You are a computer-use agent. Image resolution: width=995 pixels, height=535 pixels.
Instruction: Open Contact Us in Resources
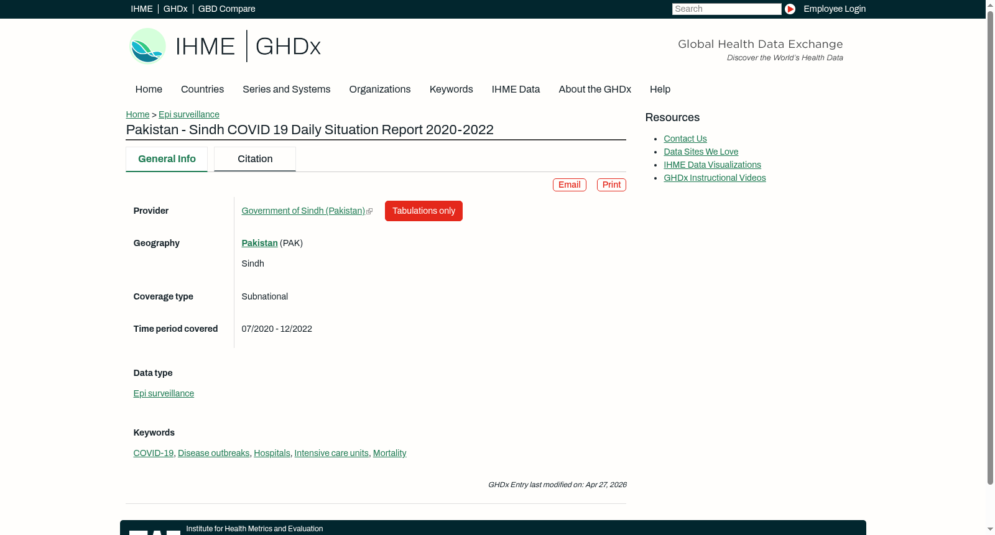(x=685, y=139)
